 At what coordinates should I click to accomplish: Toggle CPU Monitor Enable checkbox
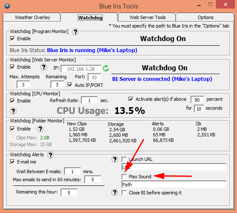[x=12, y=101]
